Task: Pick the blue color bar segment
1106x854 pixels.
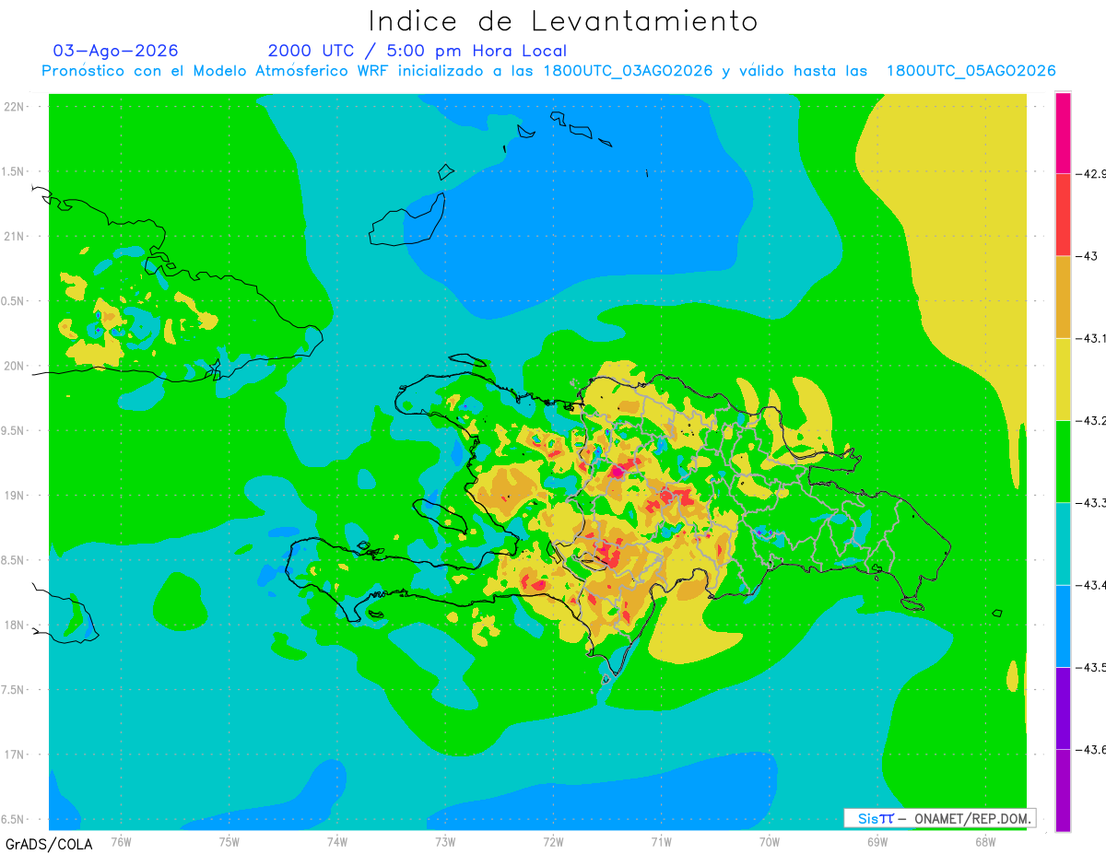Action: click(x=1063, y=626)
